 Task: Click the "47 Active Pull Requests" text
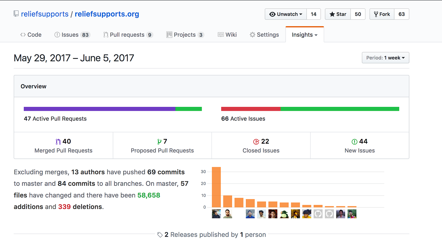(x=55, y=118)
